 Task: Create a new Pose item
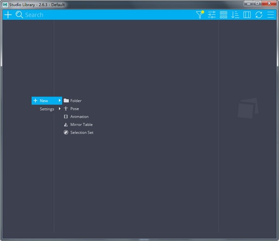(74, 109)
